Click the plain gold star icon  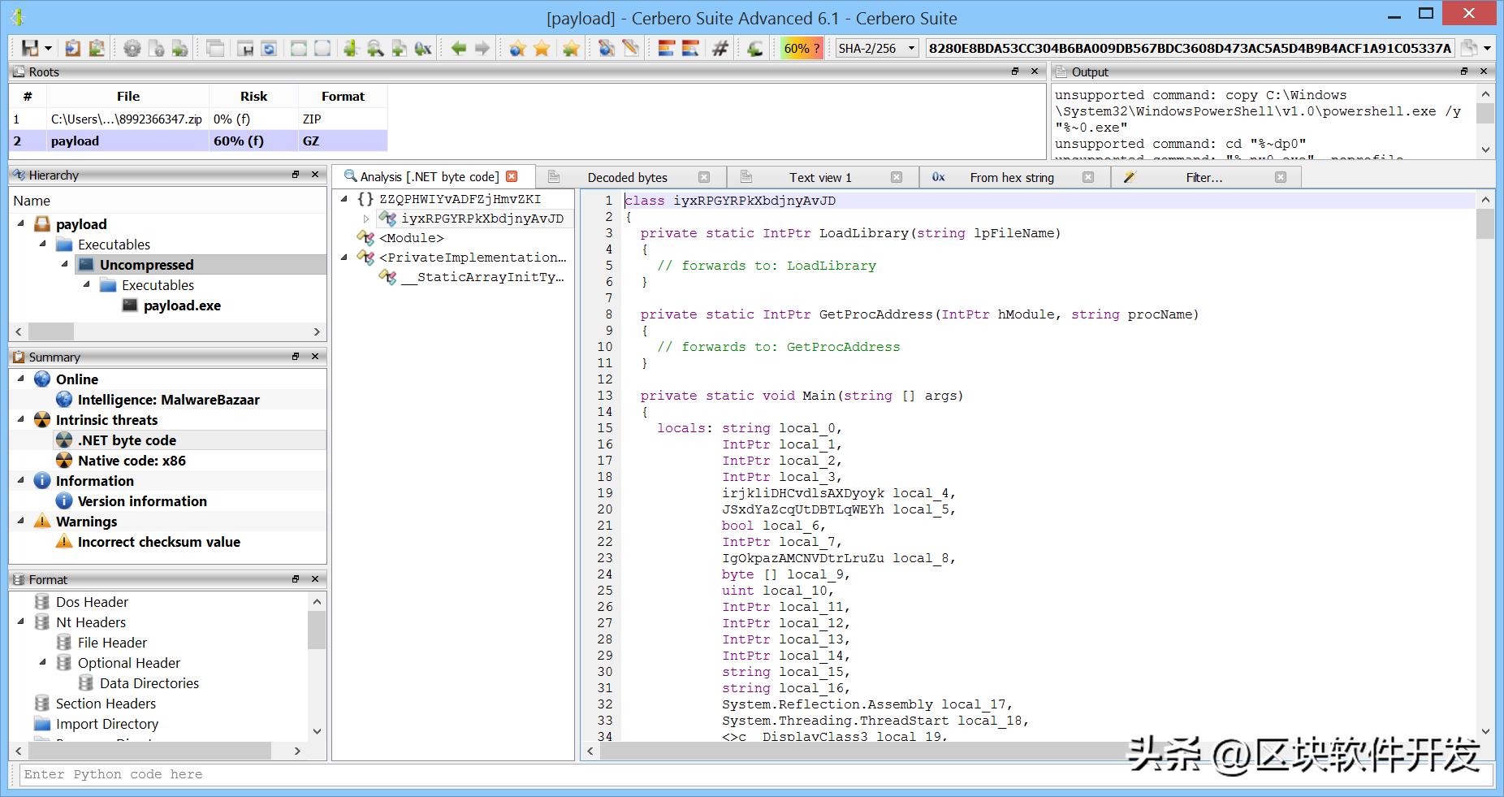542,49
